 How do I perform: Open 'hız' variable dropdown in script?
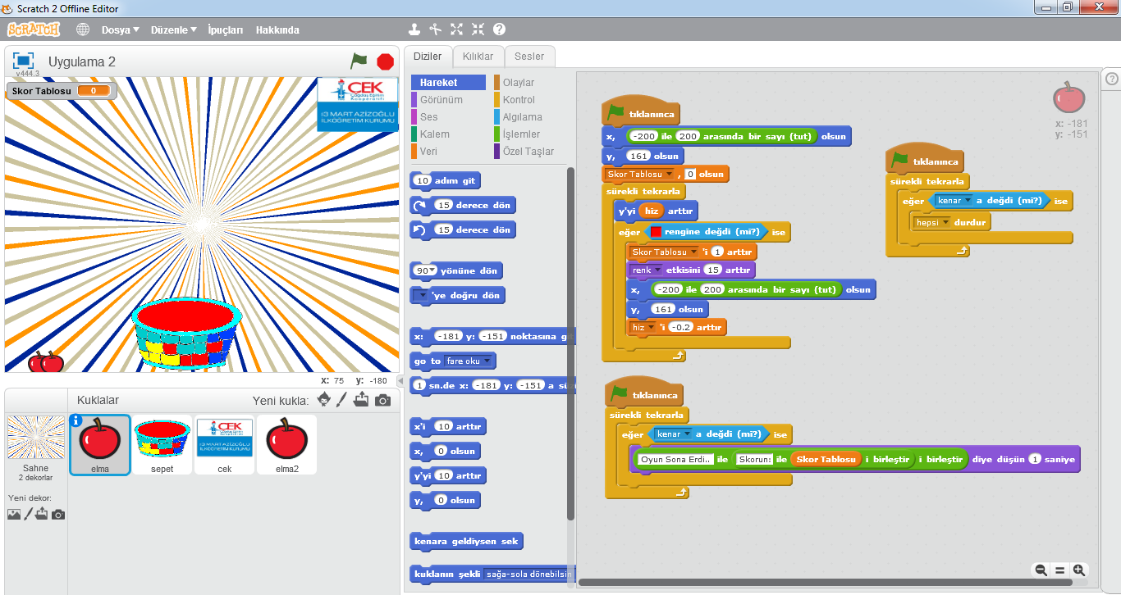pyautogui.click(x=643, y=327)
